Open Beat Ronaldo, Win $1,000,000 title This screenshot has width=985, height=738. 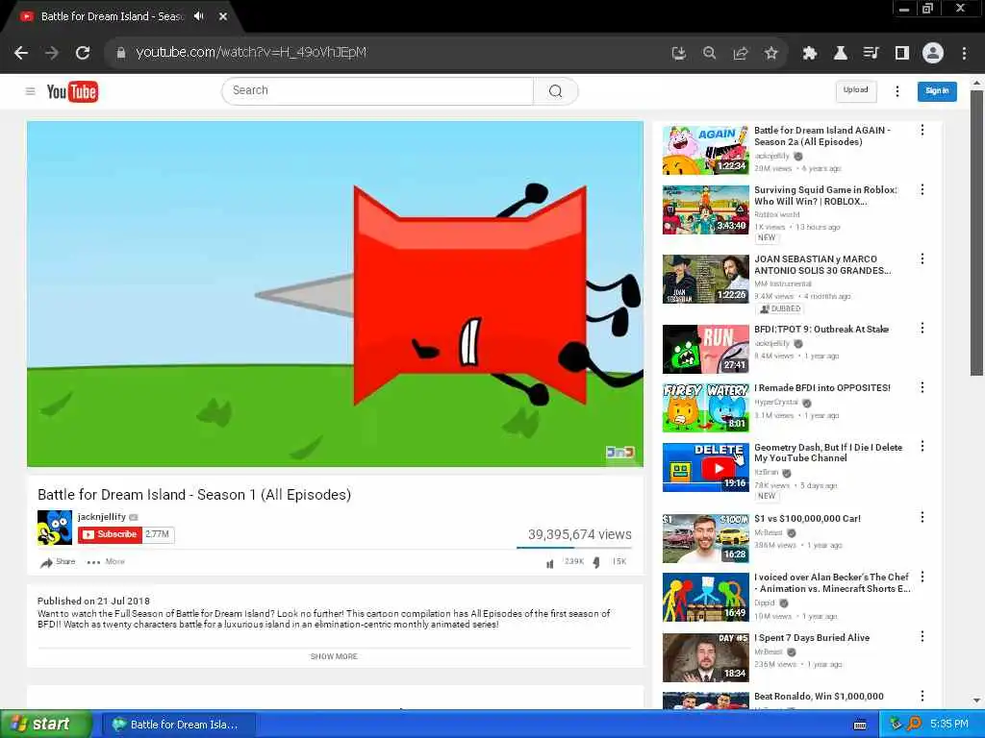pos(819,696)
